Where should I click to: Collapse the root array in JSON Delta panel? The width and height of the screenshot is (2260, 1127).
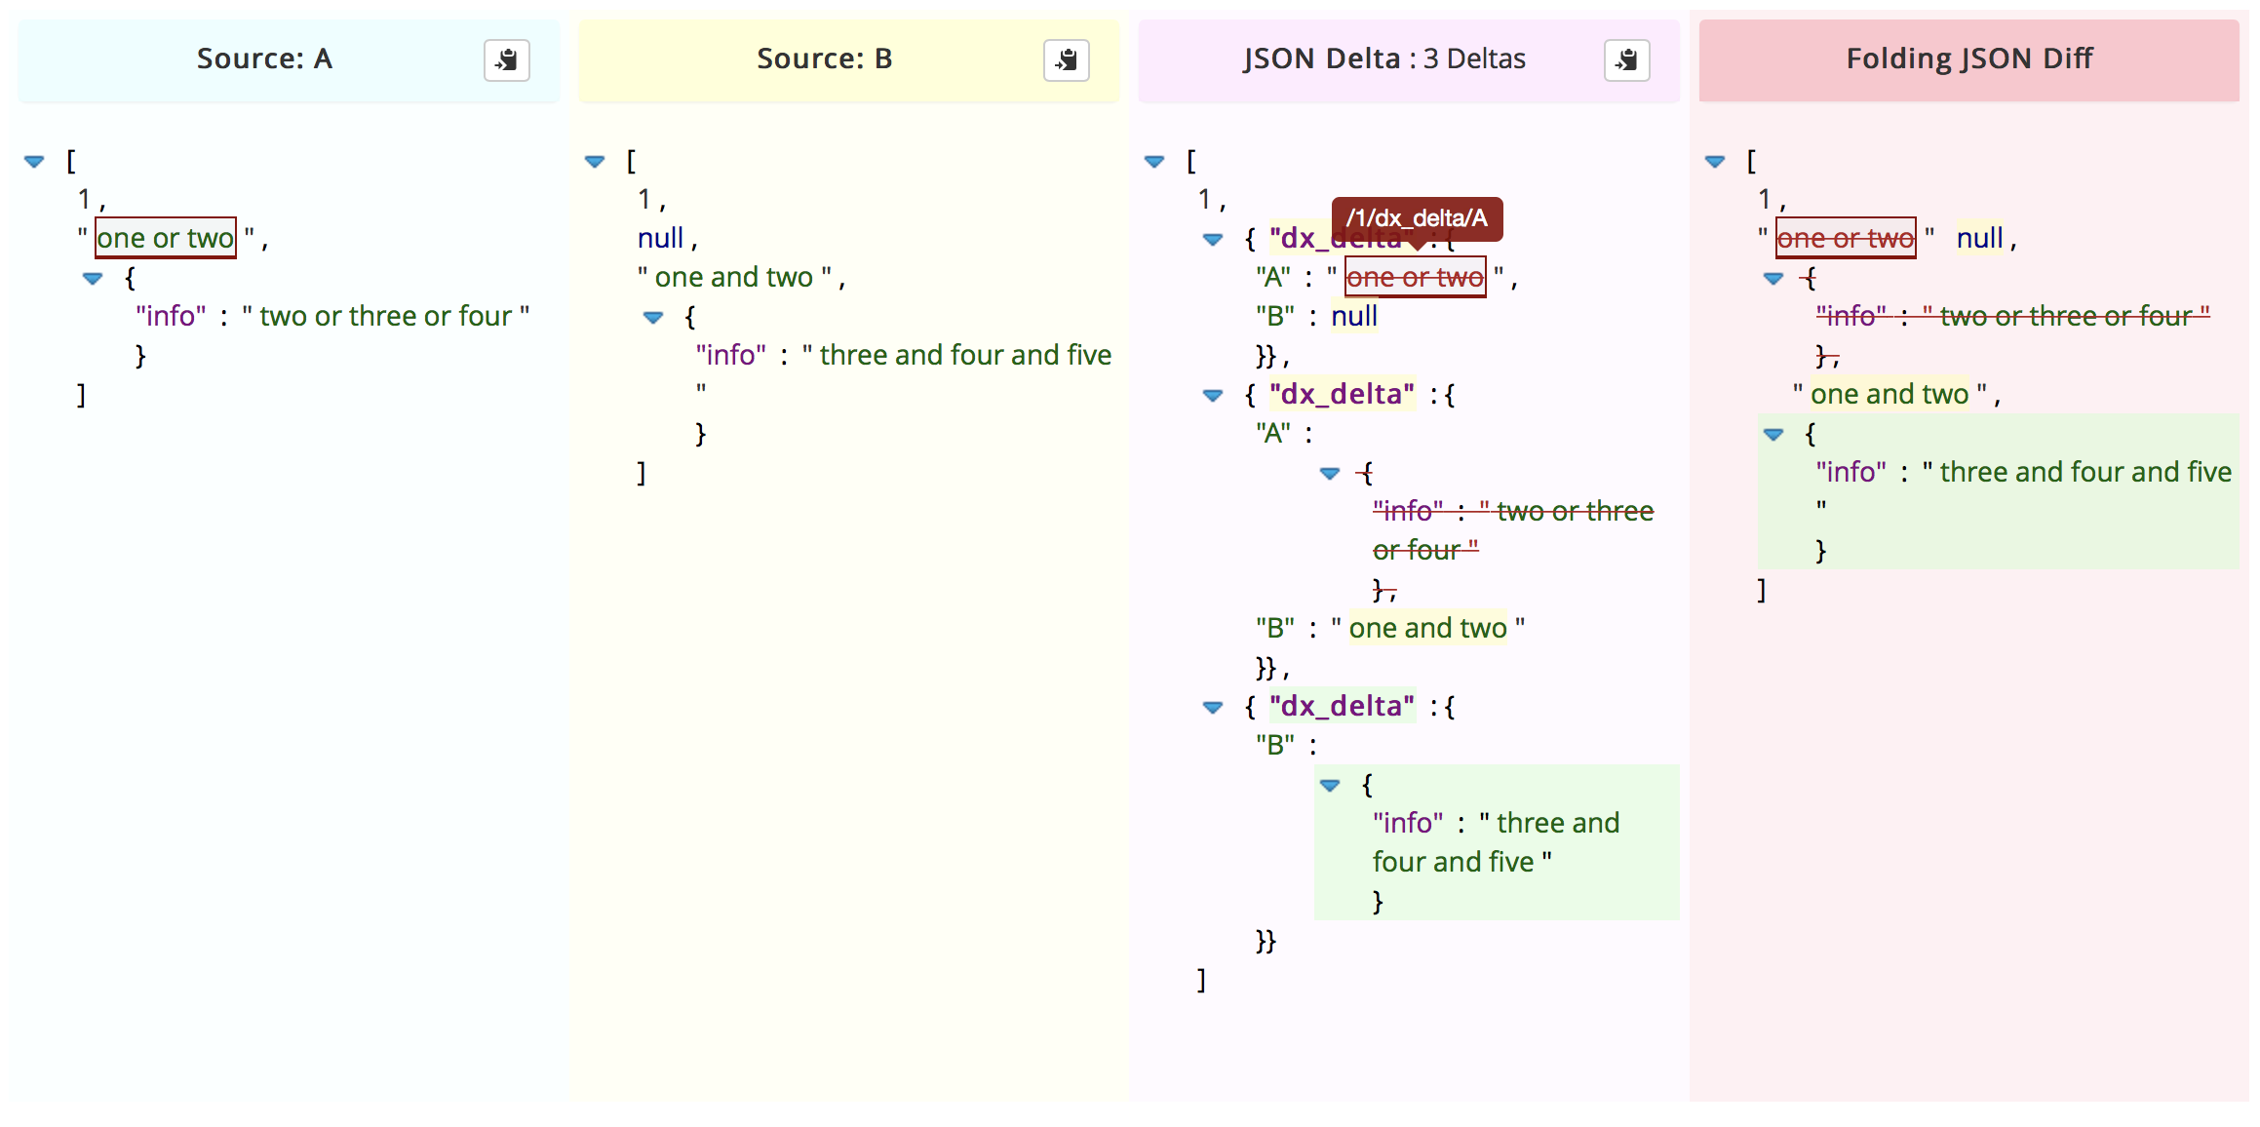click(1155, 162)
